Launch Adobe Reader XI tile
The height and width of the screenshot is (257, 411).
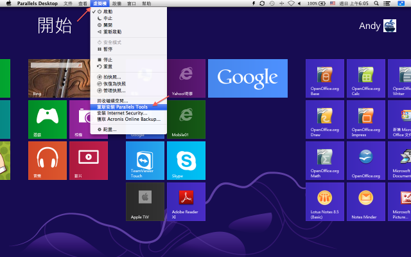186,202
